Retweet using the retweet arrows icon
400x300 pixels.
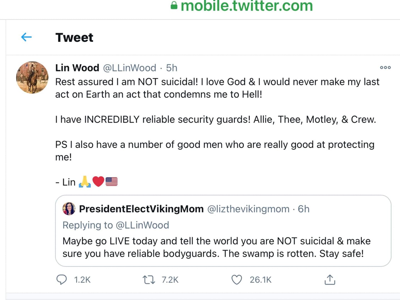point(149,279)
